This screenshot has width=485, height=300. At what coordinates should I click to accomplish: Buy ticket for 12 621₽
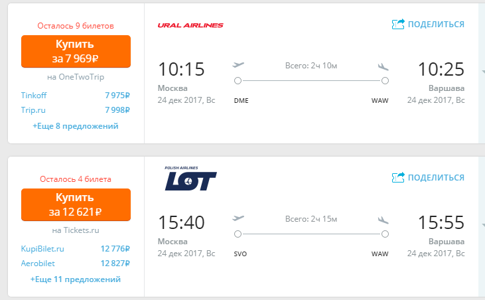click(76, 204)
